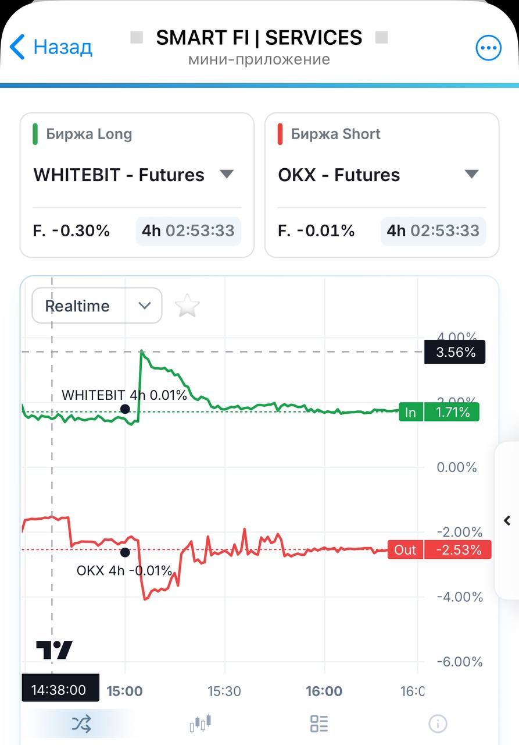Open the info circle tab
The height and width of the screenshot is (745, 519).
438,724
